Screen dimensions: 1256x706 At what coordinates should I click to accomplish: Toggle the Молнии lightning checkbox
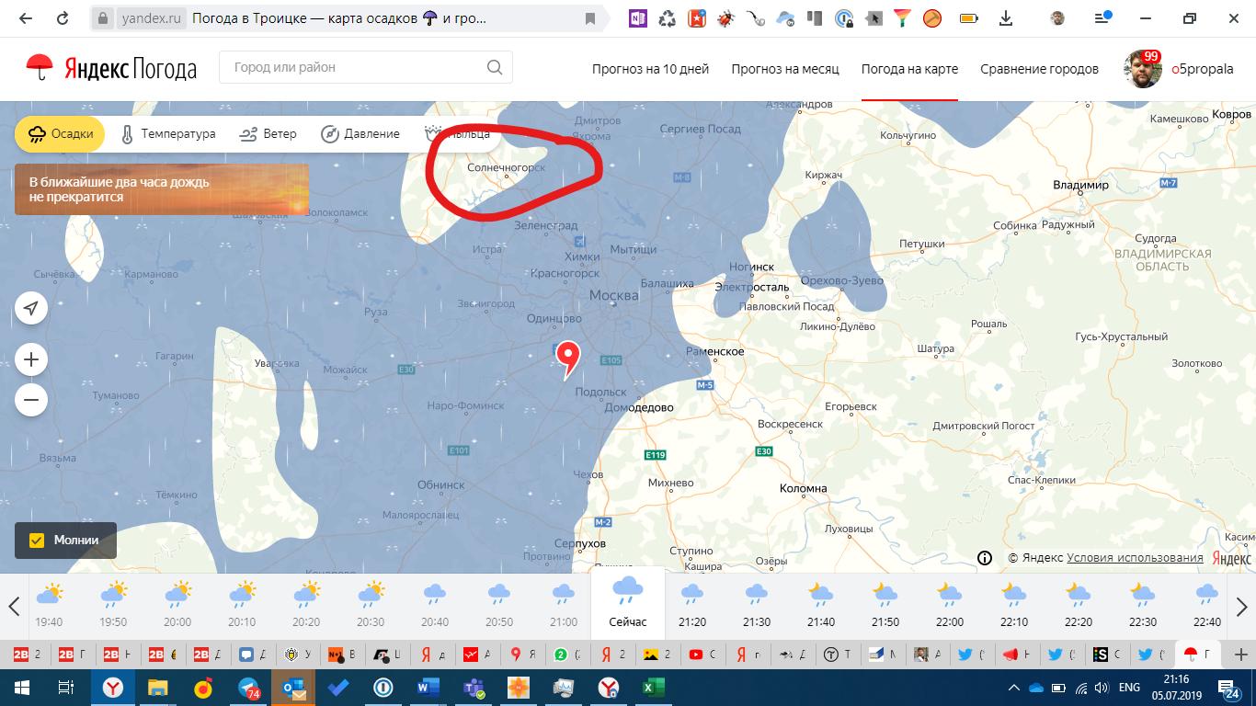38,541
